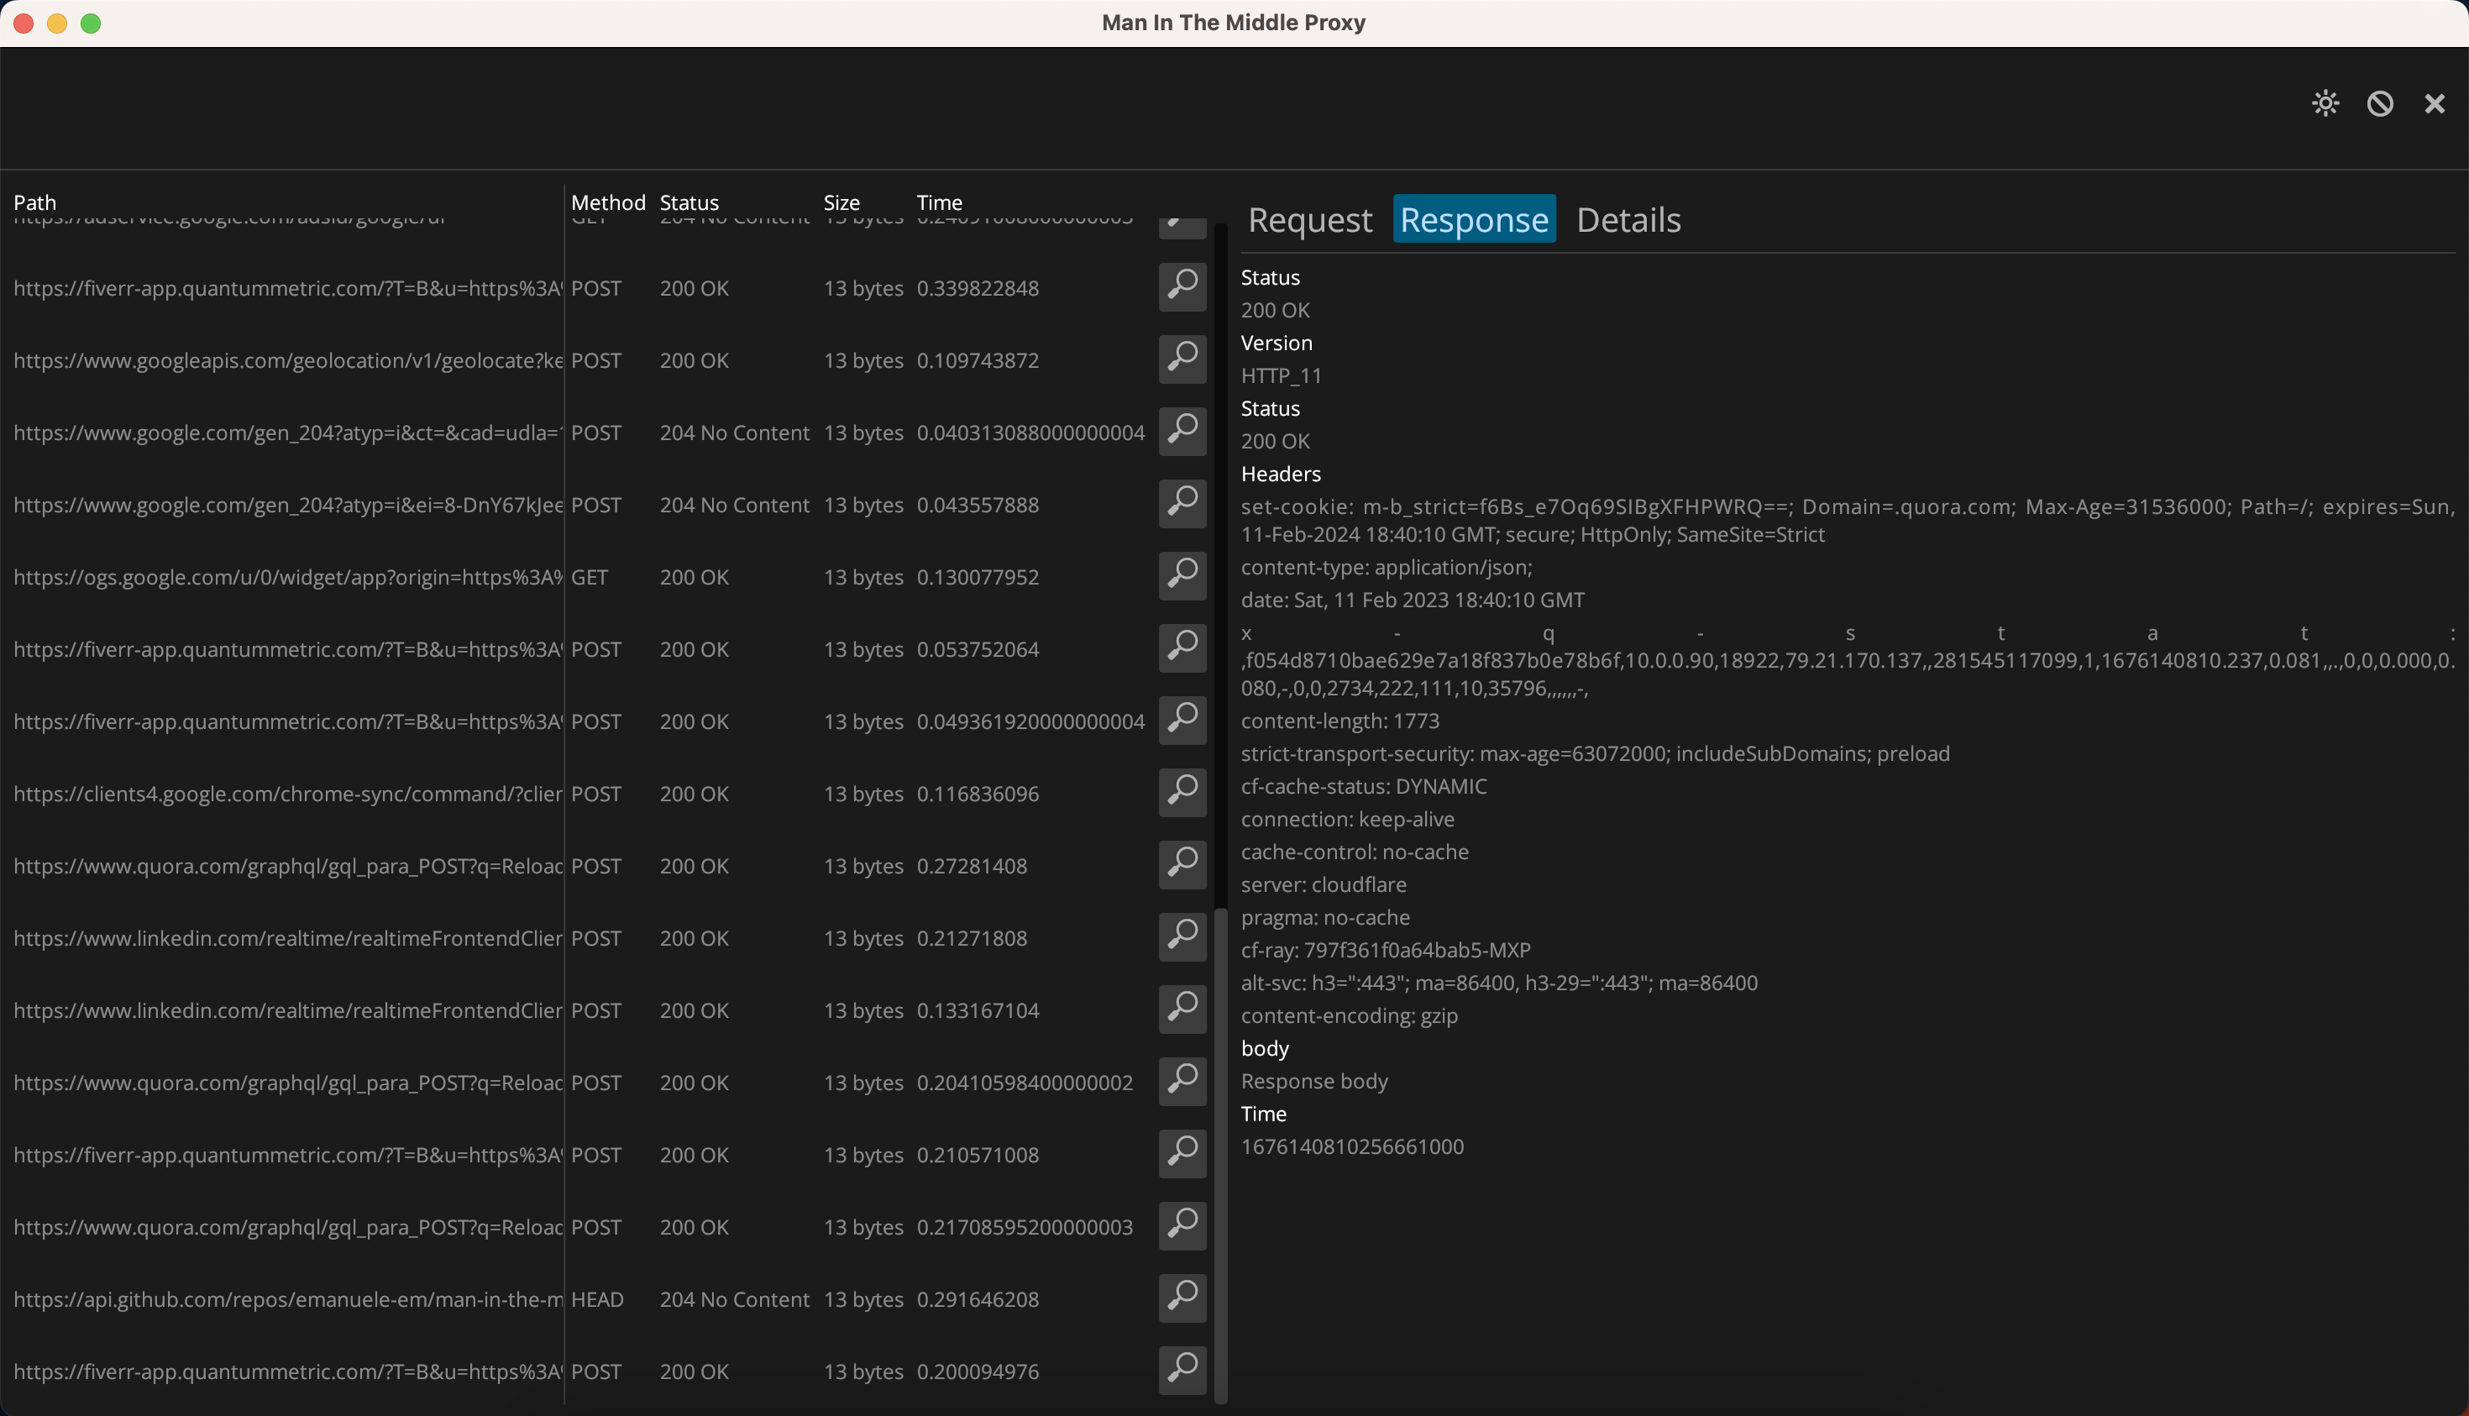Click the content-encoding: gzip header
Image resolution: width=2469 pixels, height=1416 pixels.
(1349, 1015)
